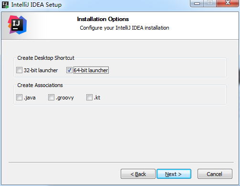
Task: Click the 'Installation Options' heading
Action: click(103, 19)
